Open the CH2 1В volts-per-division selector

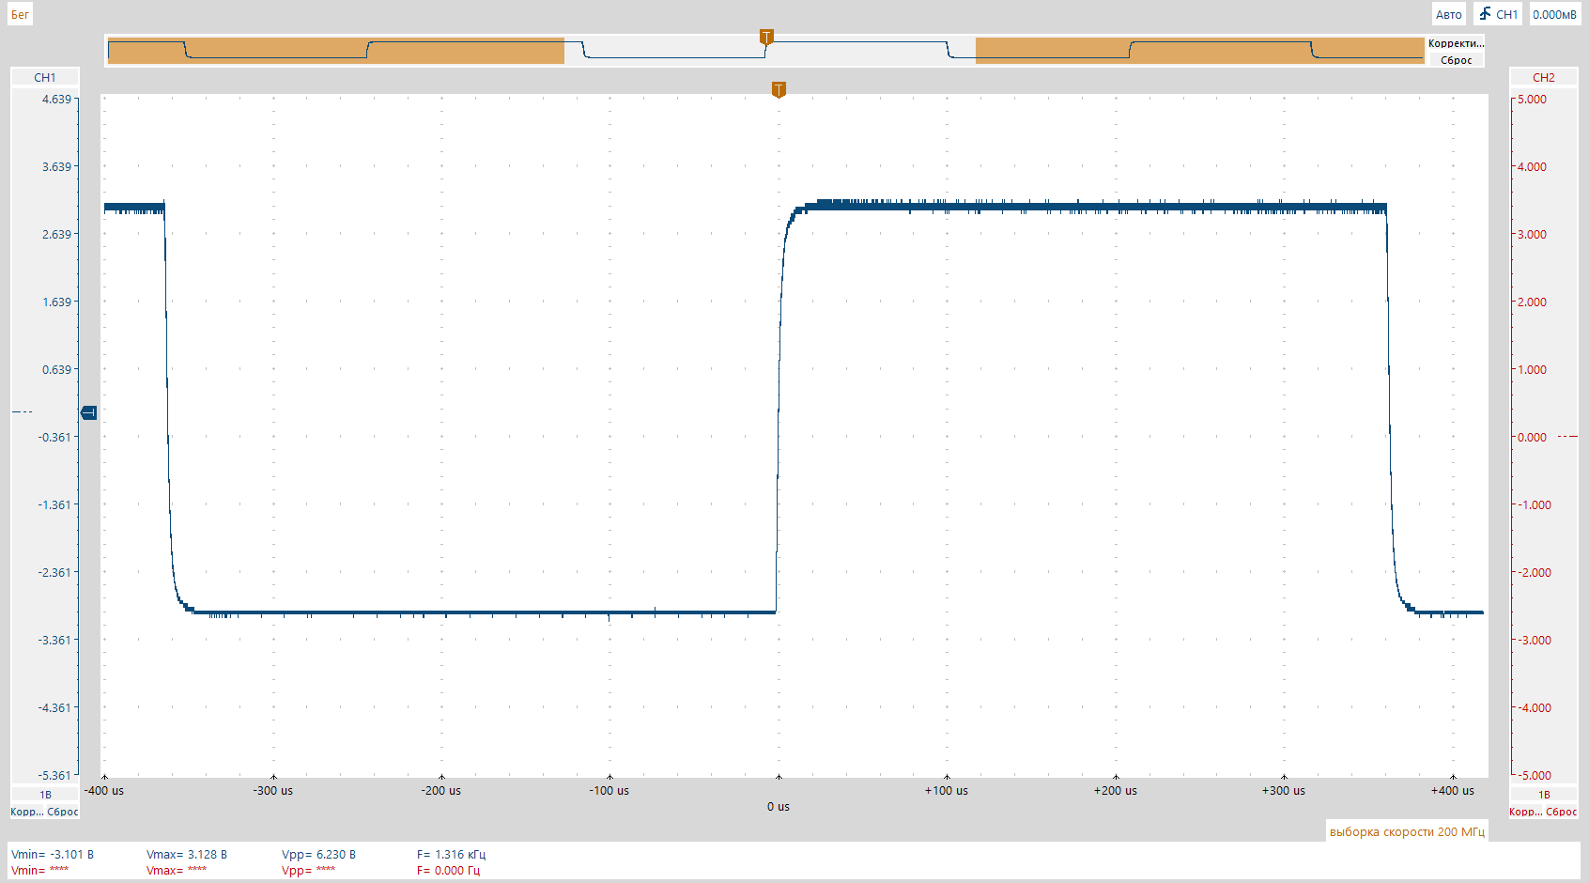coord(1543,795)
